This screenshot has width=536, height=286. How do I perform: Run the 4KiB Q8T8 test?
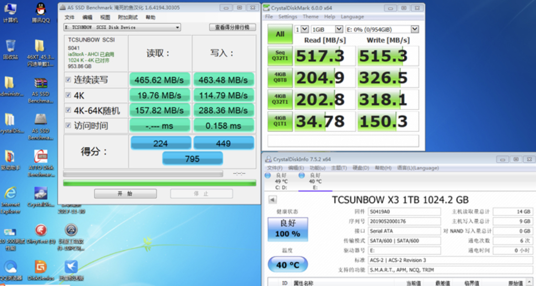280,78
